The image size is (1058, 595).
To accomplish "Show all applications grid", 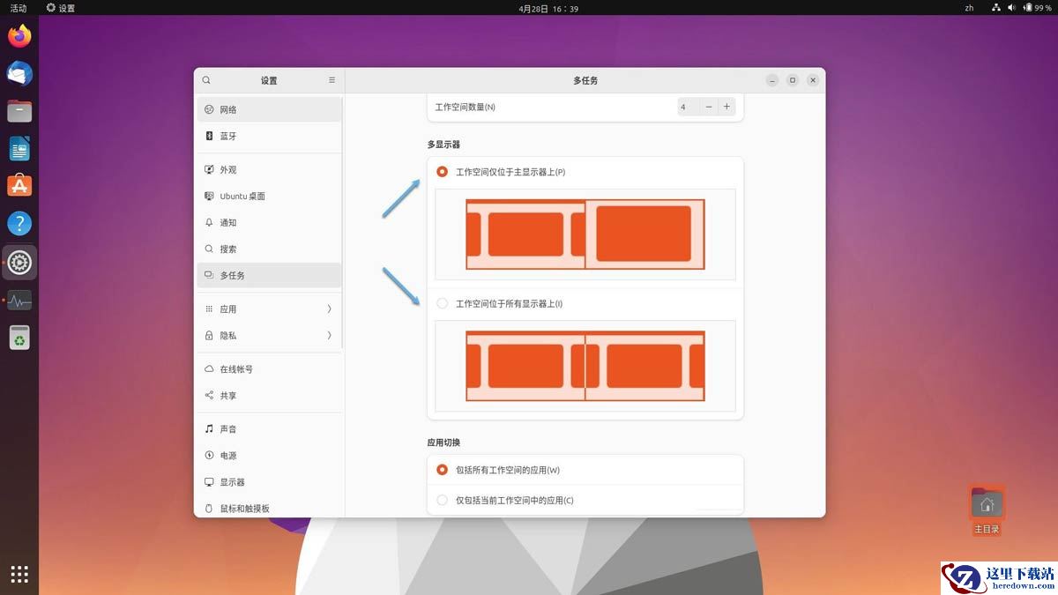I will click(19, 574).
